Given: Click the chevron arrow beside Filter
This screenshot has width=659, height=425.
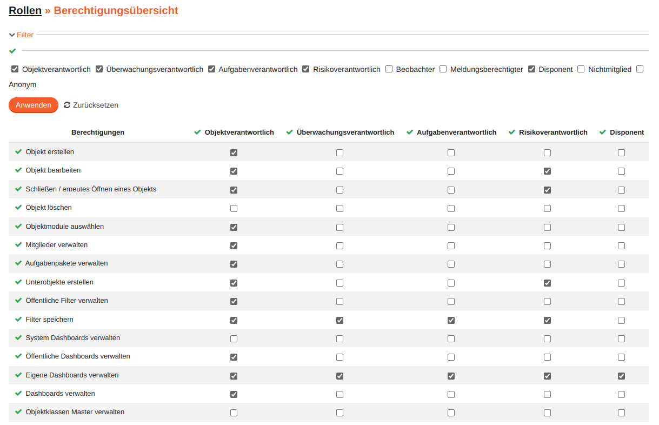Looking at the screenshot, I should 12,35.
